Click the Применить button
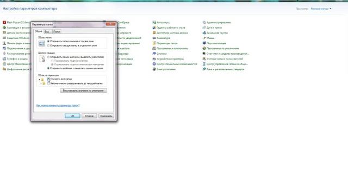348x195 pixels. [x=106, y=116]
